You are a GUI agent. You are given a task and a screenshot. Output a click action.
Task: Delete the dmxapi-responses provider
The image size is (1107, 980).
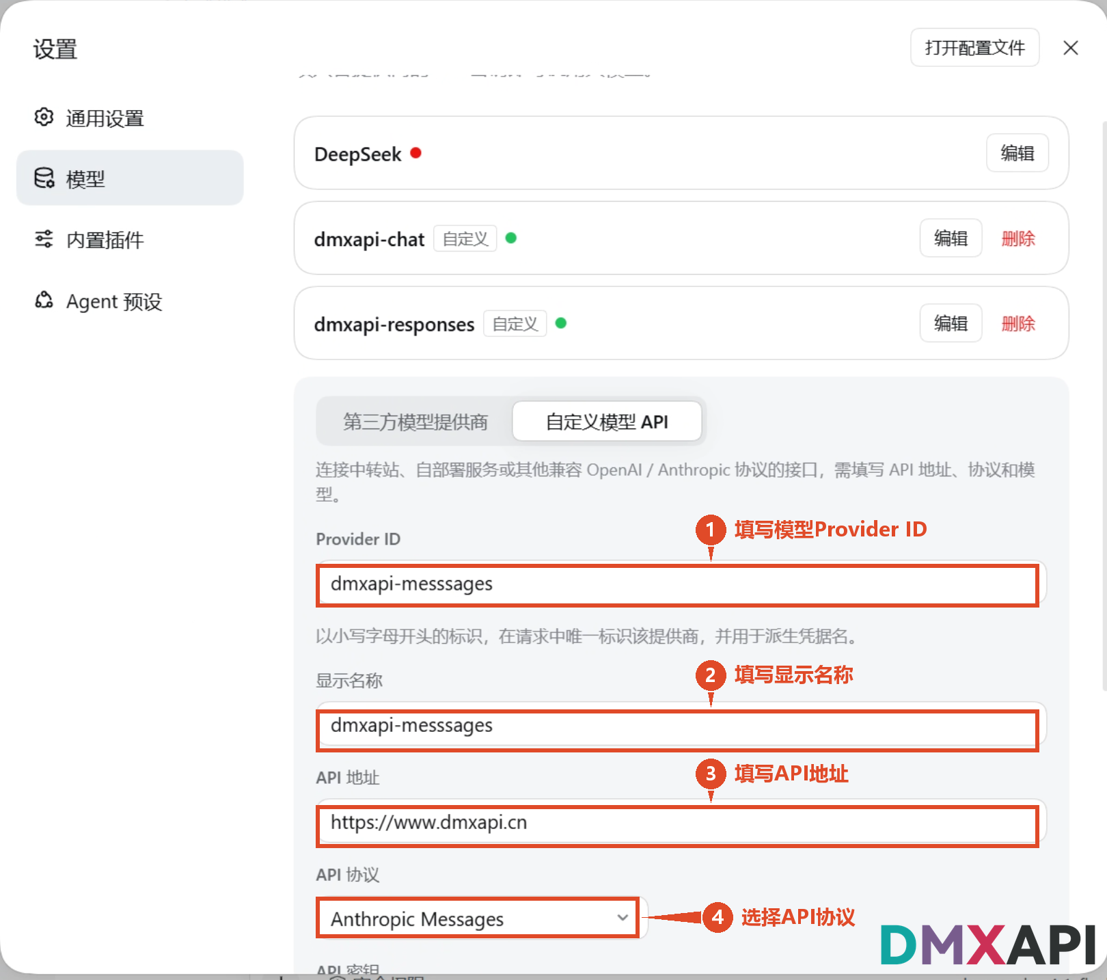pyautogui.click(x=1018, y=323)
